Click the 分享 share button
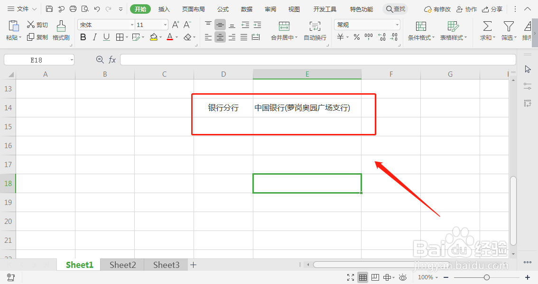538x284 pixels. point(492,9)
